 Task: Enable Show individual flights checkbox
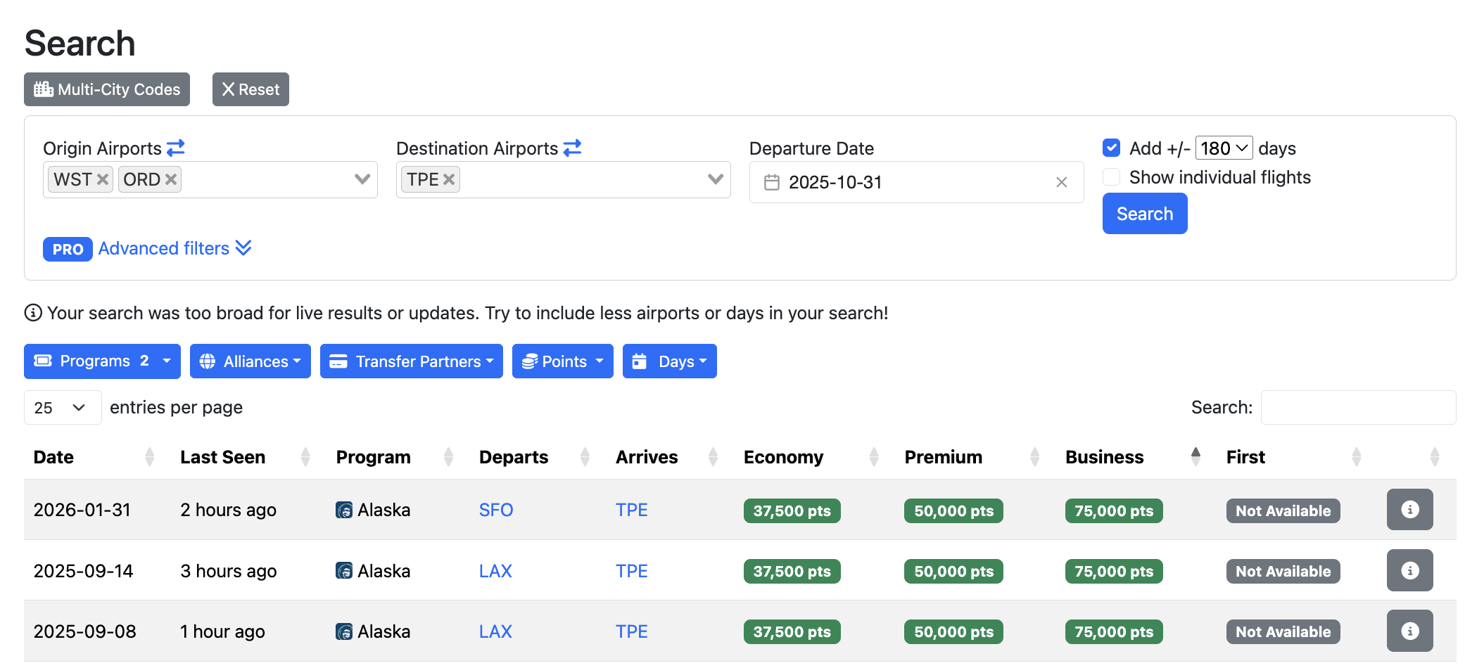(x=1112, y=176)
